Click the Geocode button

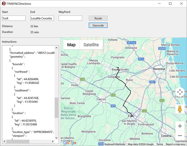[98, 25]
